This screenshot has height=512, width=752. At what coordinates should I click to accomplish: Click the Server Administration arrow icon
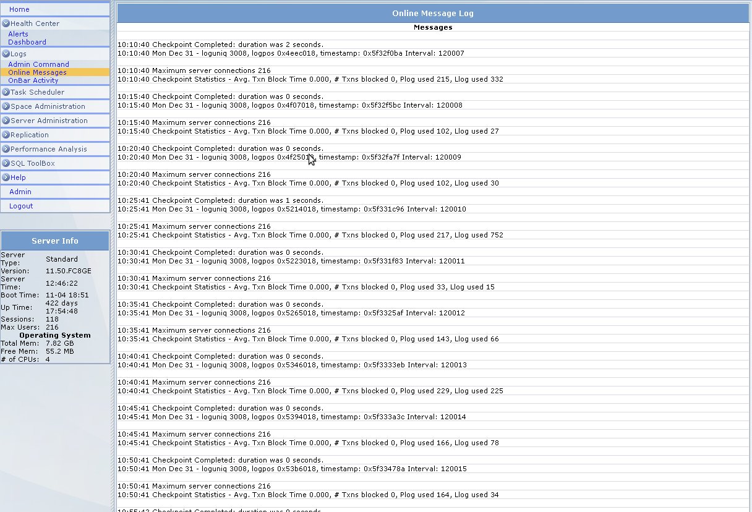tap(6, 121)
